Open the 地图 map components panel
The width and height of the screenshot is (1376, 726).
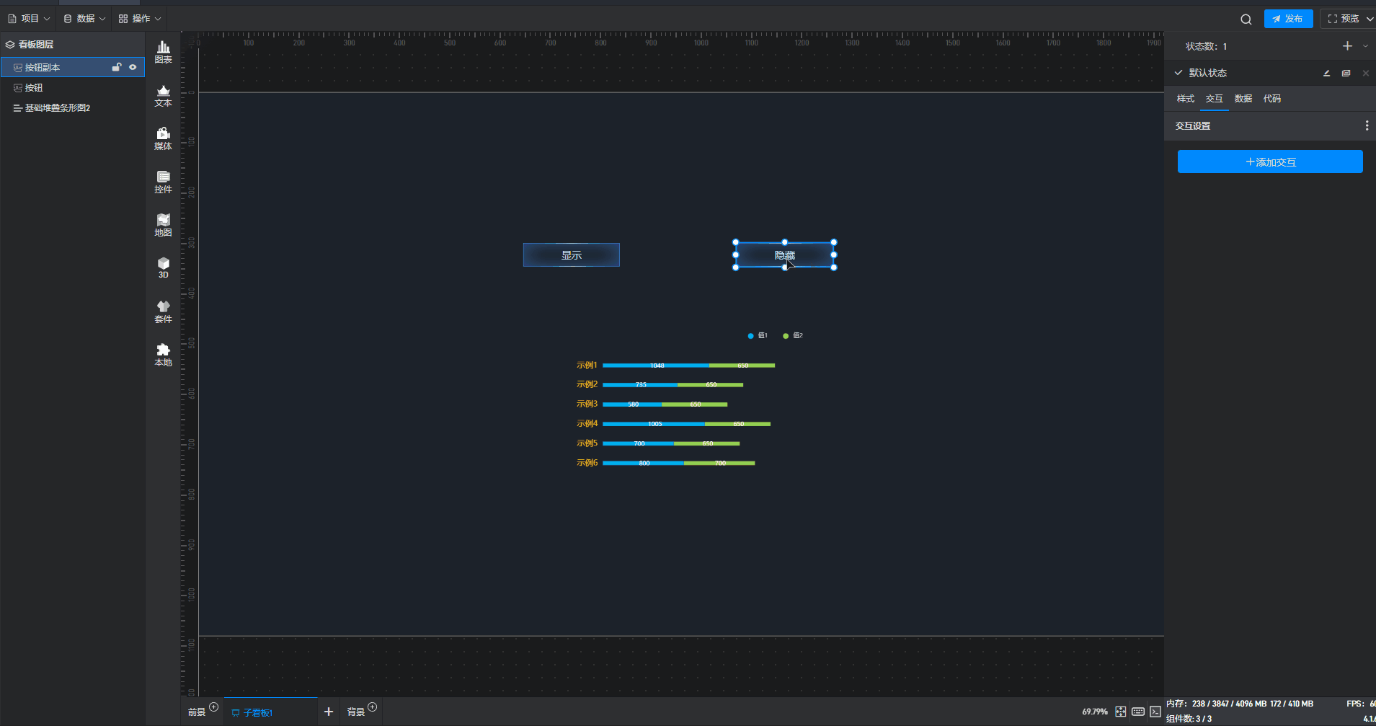[164, 225]
